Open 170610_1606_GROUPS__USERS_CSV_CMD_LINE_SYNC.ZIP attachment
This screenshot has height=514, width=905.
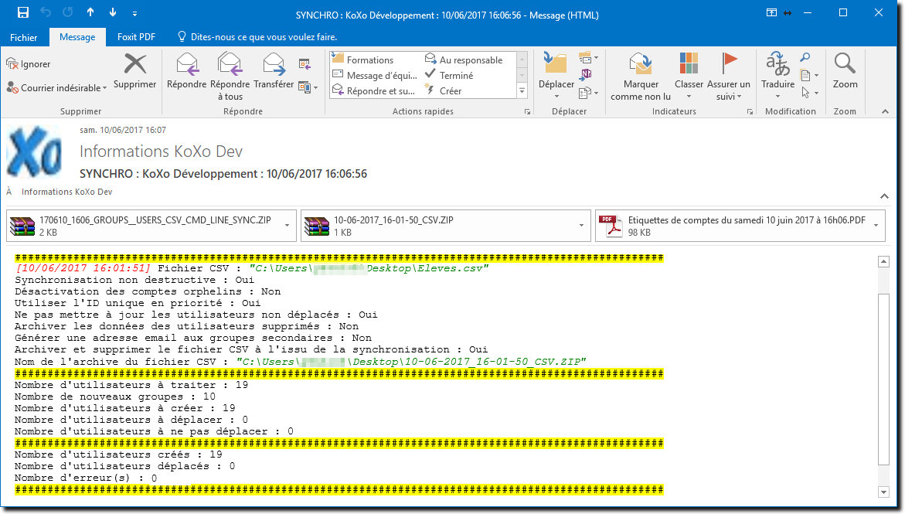(145, 226)
